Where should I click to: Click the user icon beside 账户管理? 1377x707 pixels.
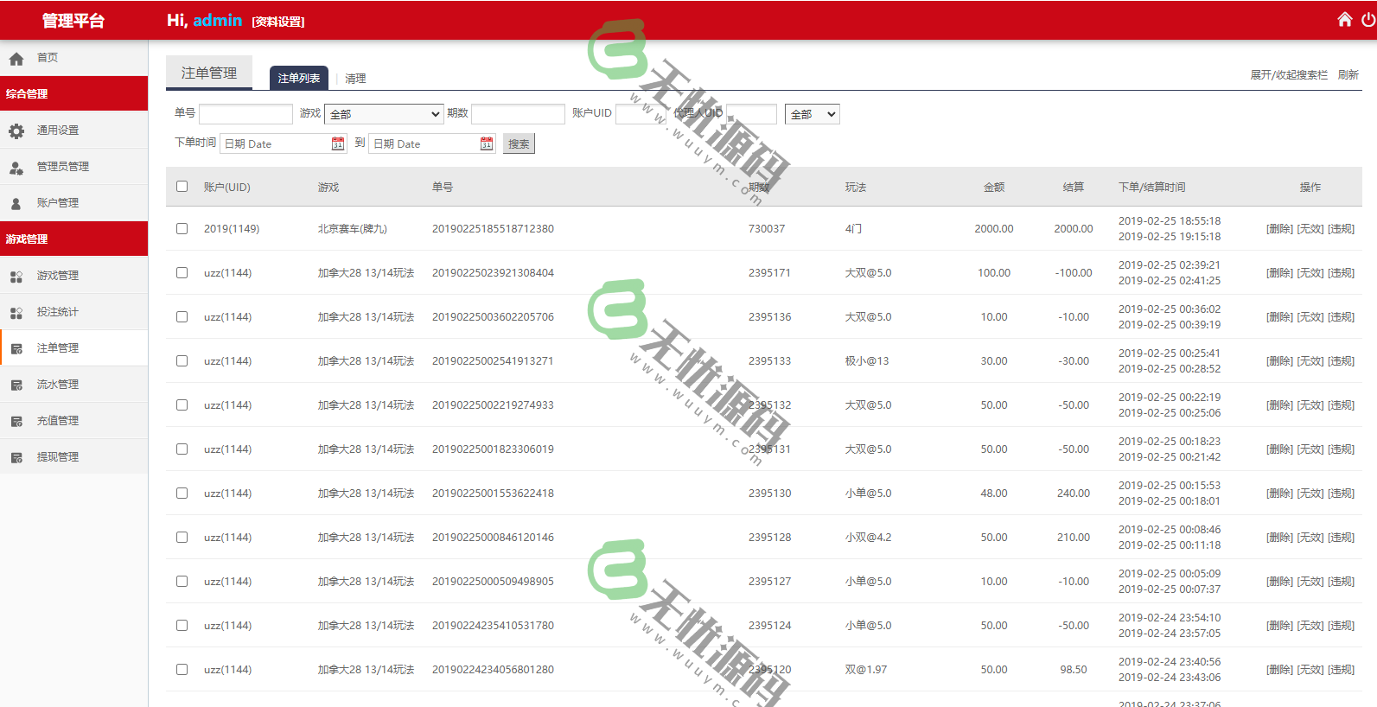click(16, 204)
